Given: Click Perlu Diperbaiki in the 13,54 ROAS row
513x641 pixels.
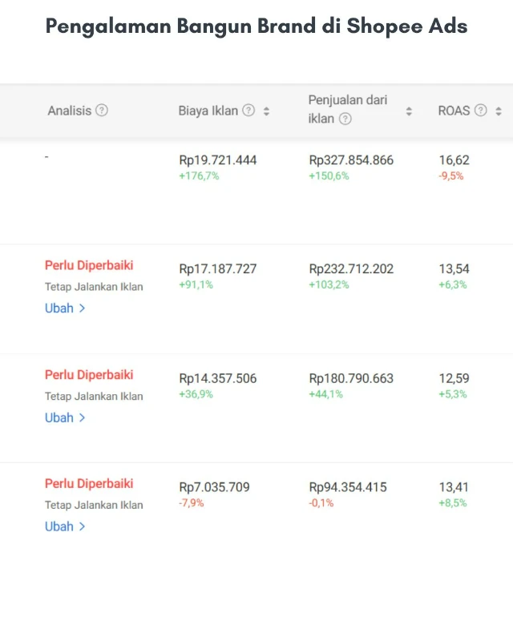Looking at the screenshot, I should click(x=89, y=265).
